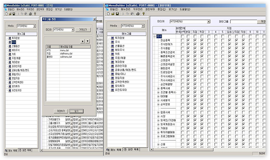Select menu.dat HTS row in dialog list
The width and height of the screenshot is (270, 160).
(x=68, y=50)
